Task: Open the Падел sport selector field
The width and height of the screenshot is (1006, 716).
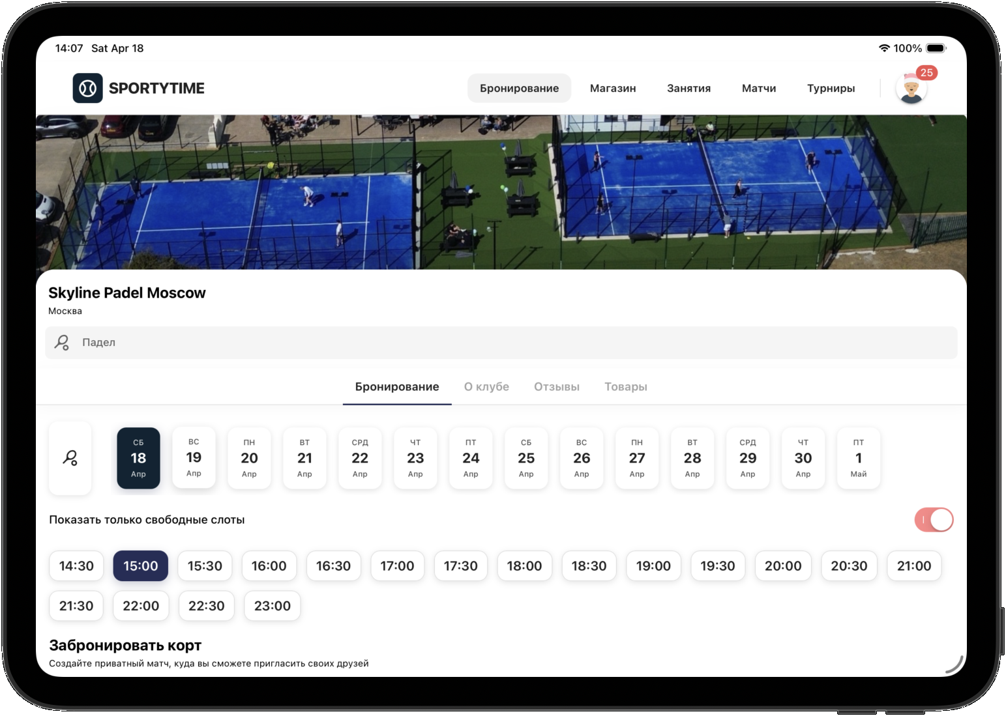Action: [x=501, y=342]
